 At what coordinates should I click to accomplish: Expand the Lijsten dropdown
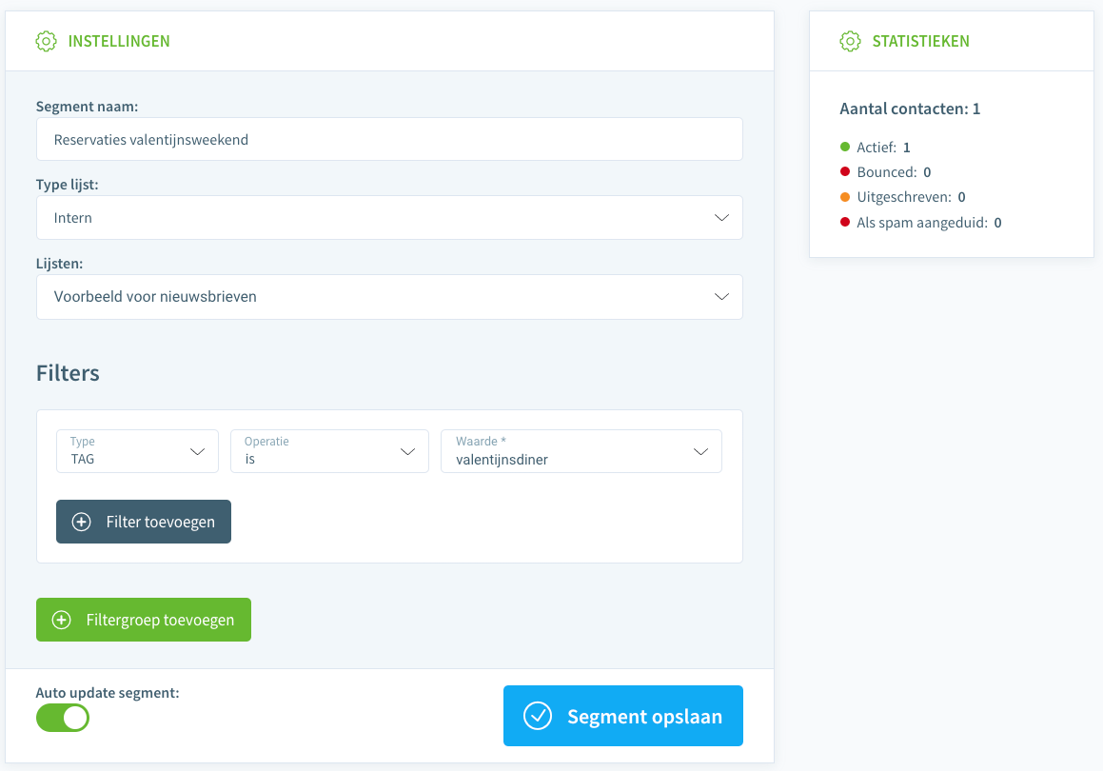389,297
